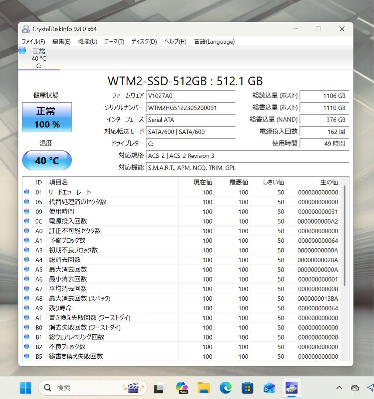The image size is (374, 399).
Task: Click the status indicator for 不良ブロック数
Action: 27,347
